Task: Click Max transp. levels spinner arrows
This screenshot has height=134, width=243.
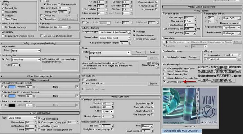Action: [69, 8]
